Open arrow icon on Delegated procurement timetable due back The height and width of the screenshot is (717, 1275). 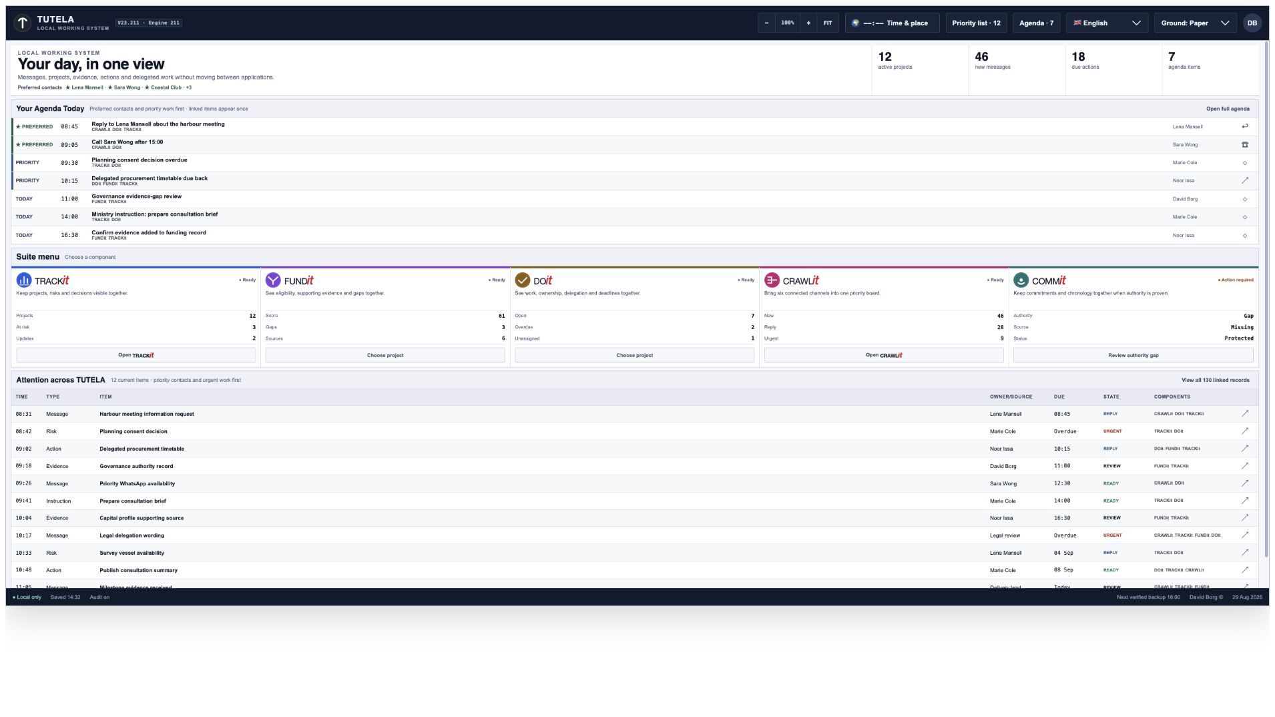tap(1244, 180)
